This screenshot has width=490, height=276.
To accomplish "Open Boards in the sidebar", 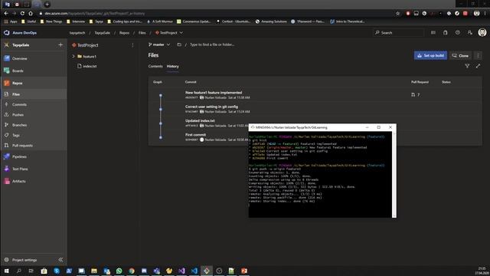I will coord(18,71).
